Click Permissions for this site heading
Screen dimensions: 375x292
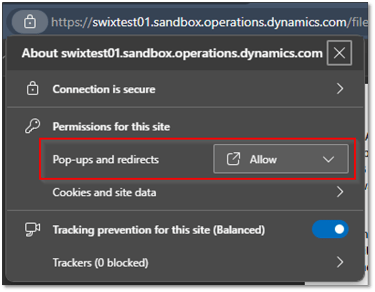[x=111, y=127]
